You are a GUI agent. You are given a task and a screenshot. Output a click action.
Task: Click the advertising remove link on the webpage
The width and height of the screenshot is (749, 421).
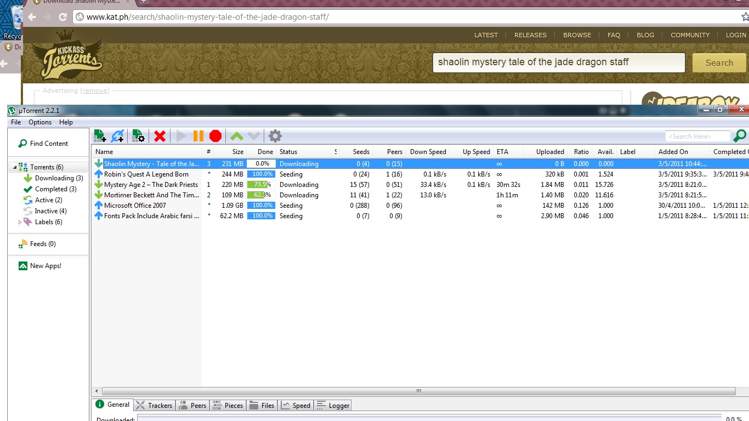pyautogui.click(x=95, y=90)
